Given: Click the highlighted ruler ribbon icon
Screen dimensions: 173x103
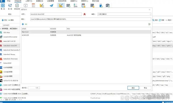Looking at the screenshot, I should pos(61,5).
